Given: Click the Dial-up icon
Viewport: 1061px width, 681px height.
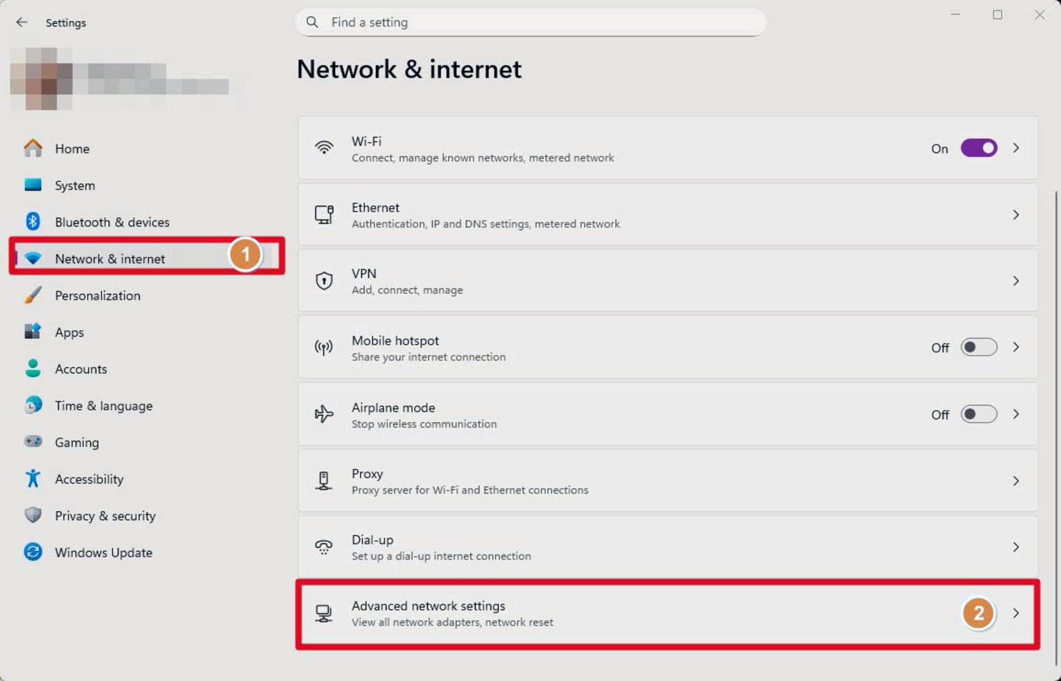Looking at the screenshot, I should click(x=323, y=547).
